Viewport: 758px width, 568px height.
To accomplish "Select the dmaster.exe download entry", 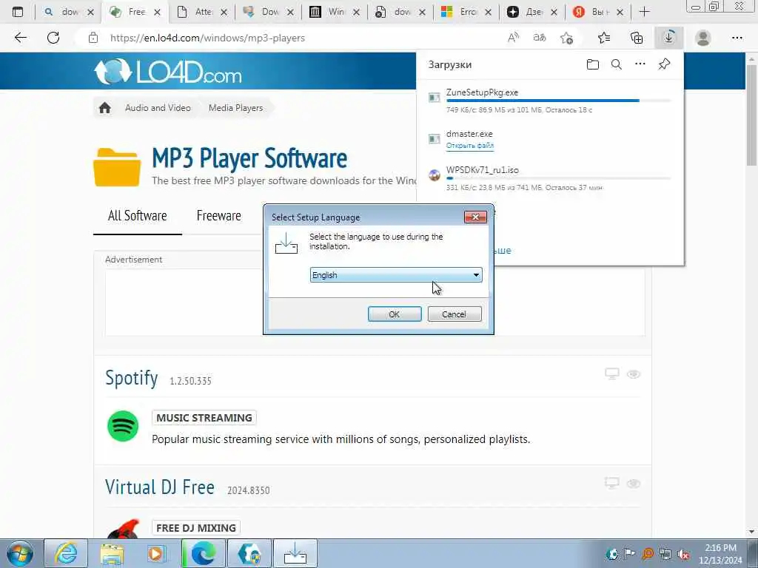I will 550,139.
